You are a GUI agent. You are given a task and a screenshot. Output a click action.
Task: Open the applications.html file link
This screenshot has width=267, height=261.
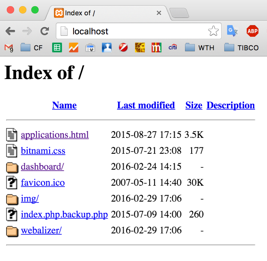(x=55, y=135)
